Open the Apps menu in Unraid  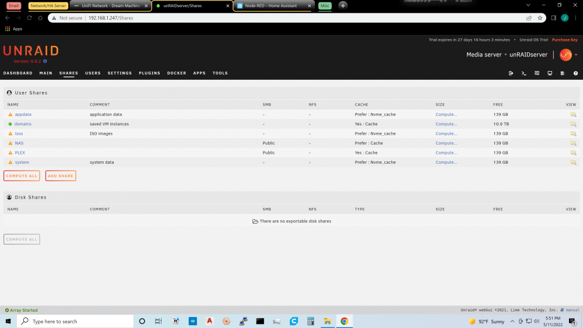(x=199, y=73)
